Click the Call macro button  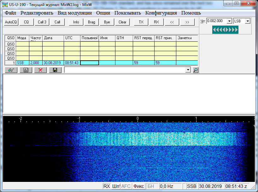tap(57, 22)
